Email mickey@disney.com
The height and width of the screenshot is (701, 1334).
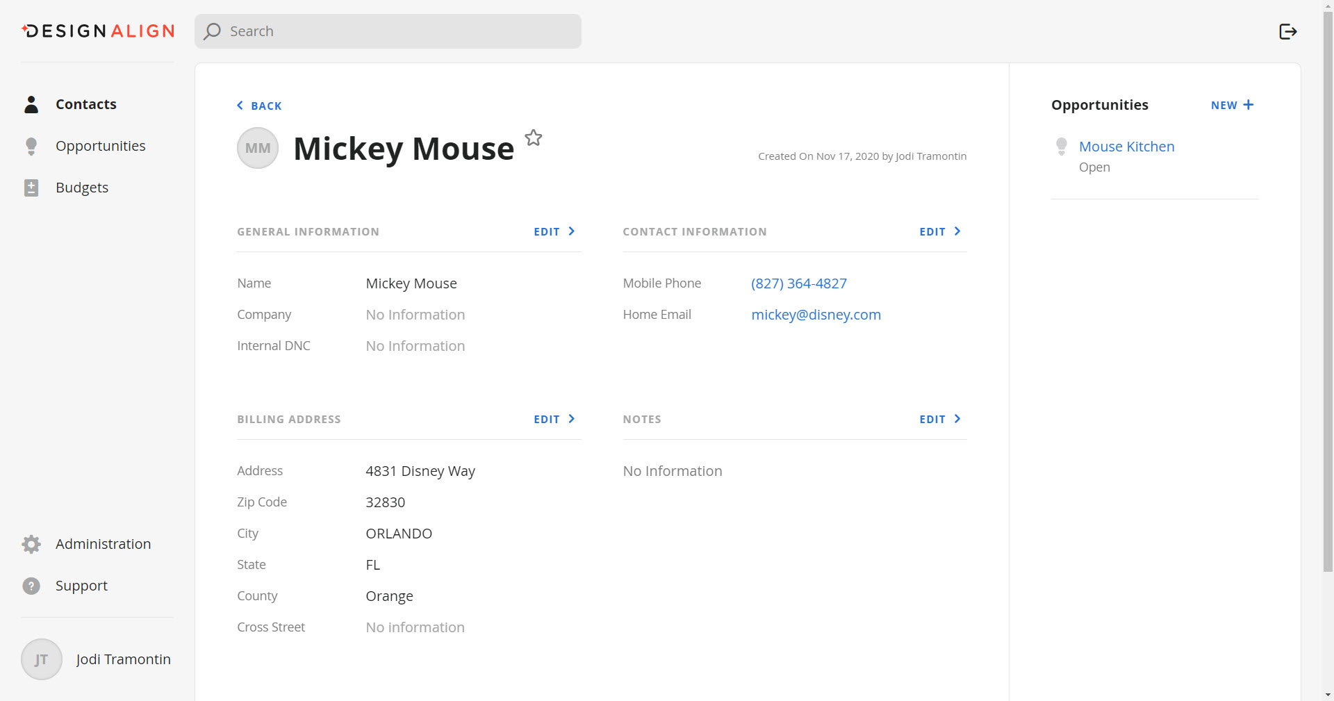[816, 315]
